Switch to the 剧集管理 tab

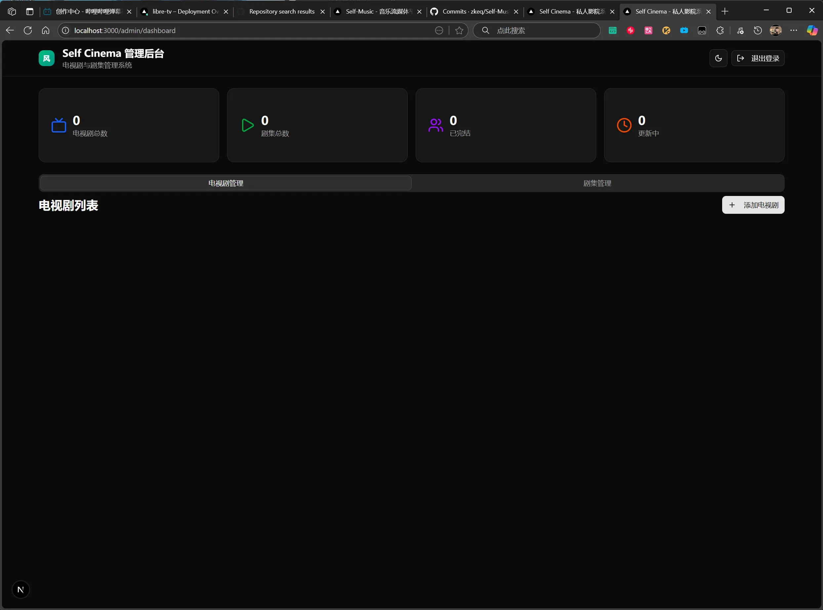tap(597, 183)
